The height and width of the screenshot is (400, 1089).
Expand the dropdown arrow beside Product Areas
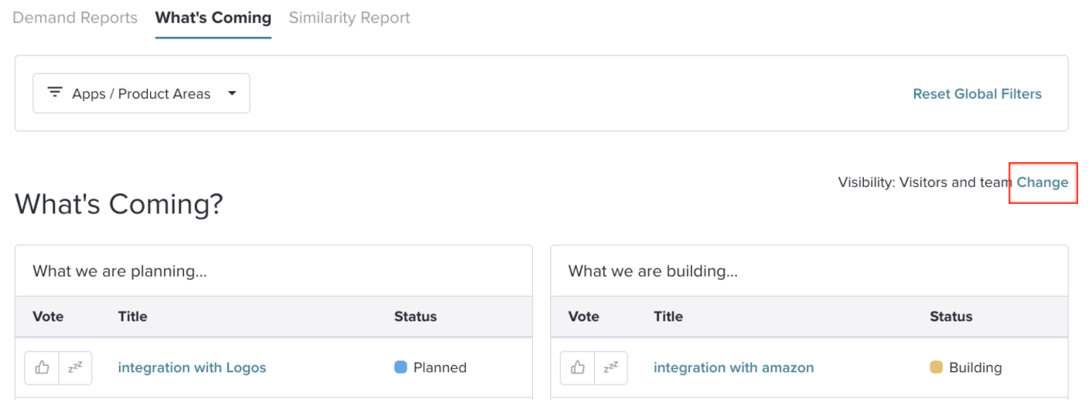pos(232,93)
